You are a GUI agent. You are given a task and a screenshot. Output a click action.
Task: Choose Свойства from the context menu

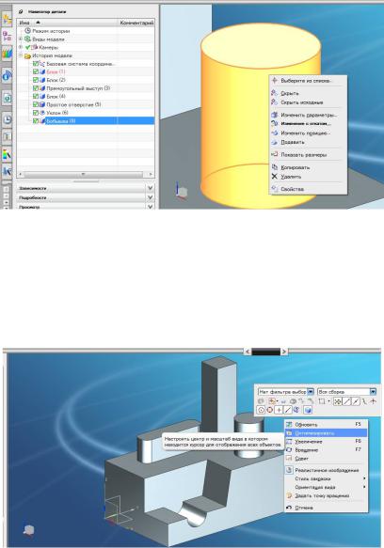point(309,189)
